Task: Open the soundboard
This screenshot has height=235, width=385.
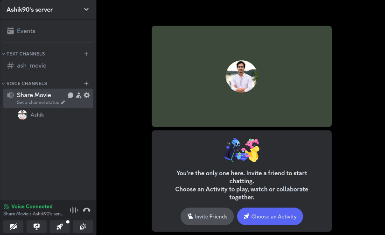Action: [x=83, y=227]
